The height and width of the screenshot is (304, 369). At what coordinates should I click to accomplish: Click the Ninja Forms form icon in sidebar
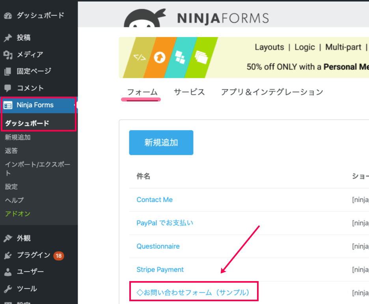[x=8, y=105]
